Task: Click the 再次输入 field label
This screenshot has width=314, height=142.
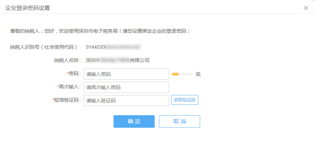Action: (x=69, y=87)
